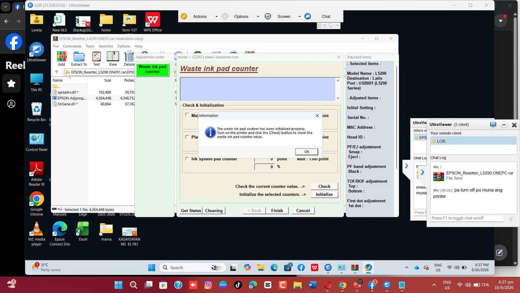Show hidden icons in remote system tray

[x=406, y=268]
